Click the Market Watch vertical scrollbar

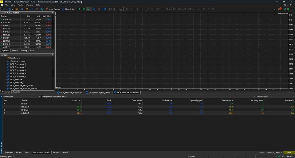coord(53,24)
